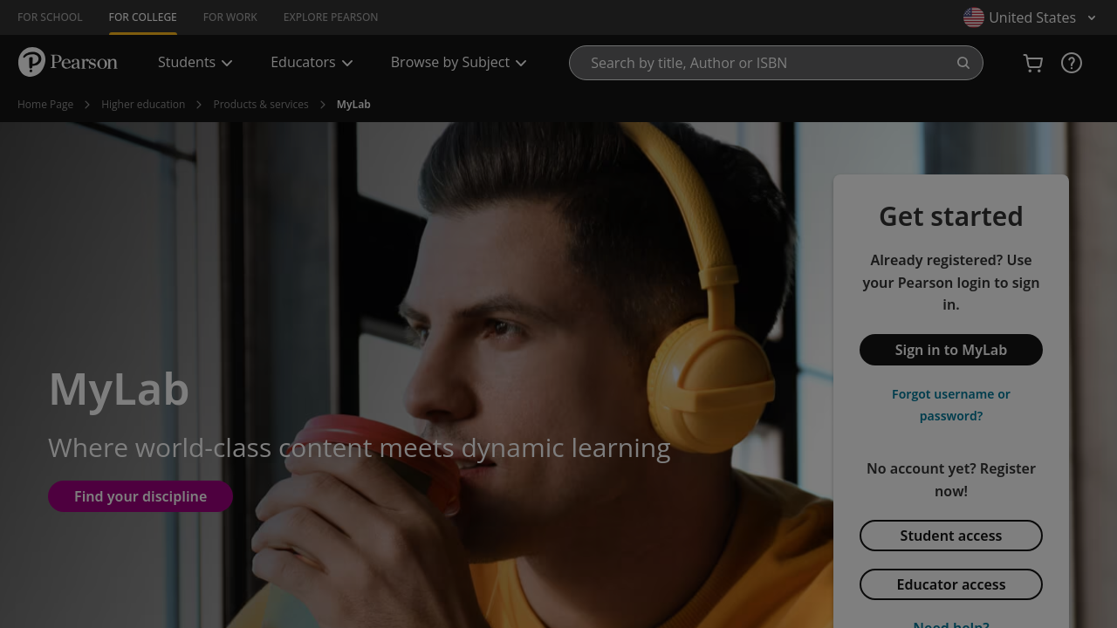The height and width of the screenshot is (628, 1117).
Task: Choose the Educator access button
Action: (x=951, y=584)
